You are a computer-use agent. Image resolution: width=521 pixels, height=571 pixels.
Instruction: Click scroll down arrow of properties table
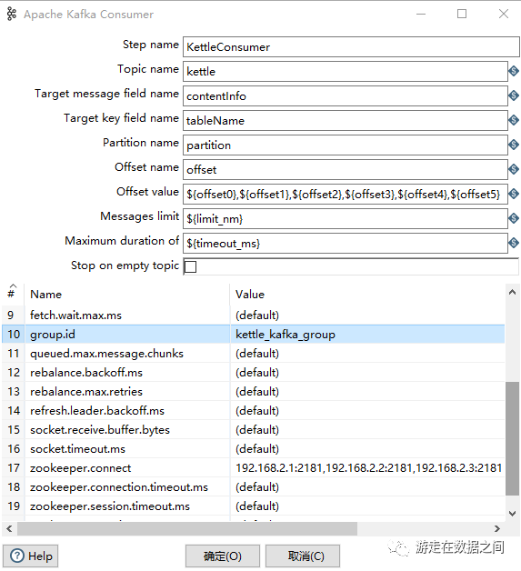pyautogui.click(x=512, y=514)
